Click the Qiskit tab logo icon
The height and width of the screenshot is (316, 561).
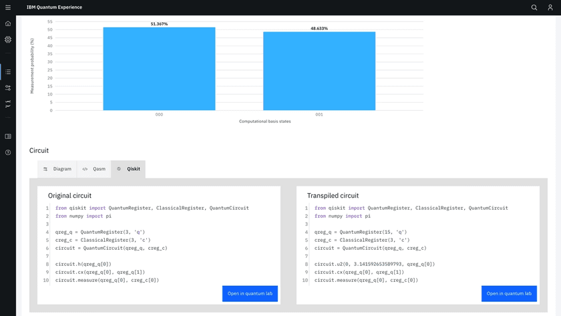point(119,169)
